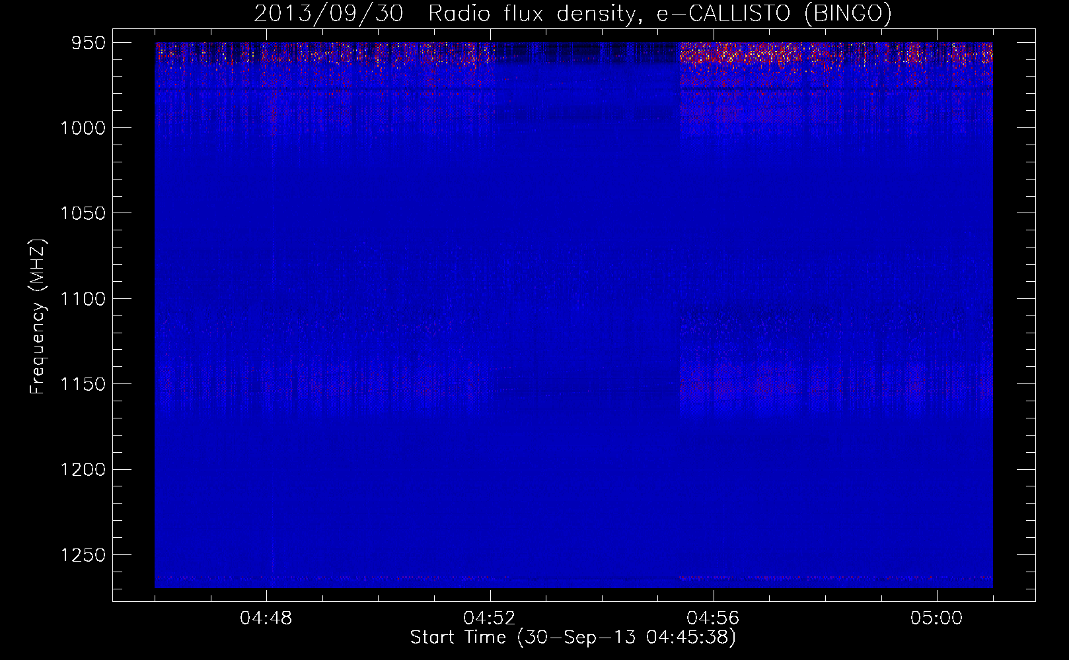Click the '04:52' time axis label
Image resolution: width=1069 pixels, height=660 pixels.
(x=490, y=618)
